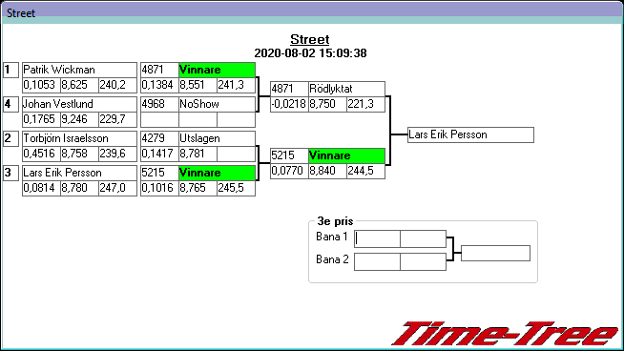The image size is (624, 351).
Task: Click reaction time 0,4516 cell
Action: (x=41, y=154)
